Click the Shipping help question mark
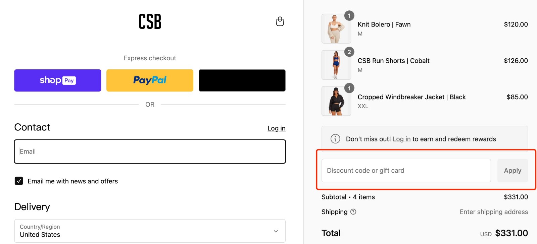Image resolution: width=537 pixels, height=244 pixels. 353,211
